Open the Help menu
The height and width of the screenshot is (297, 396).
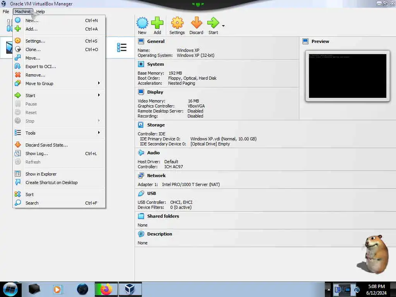pyautogui.click(x=40, y=12)
